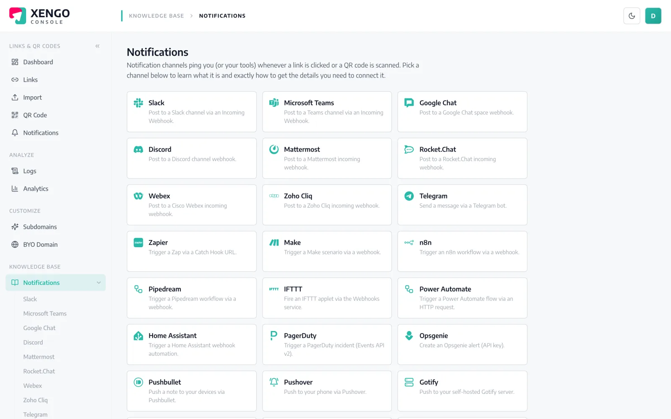The width and height of the screenshot is (671, 419).
Task: Click the n8n logo icon
Action: (409, 242)
